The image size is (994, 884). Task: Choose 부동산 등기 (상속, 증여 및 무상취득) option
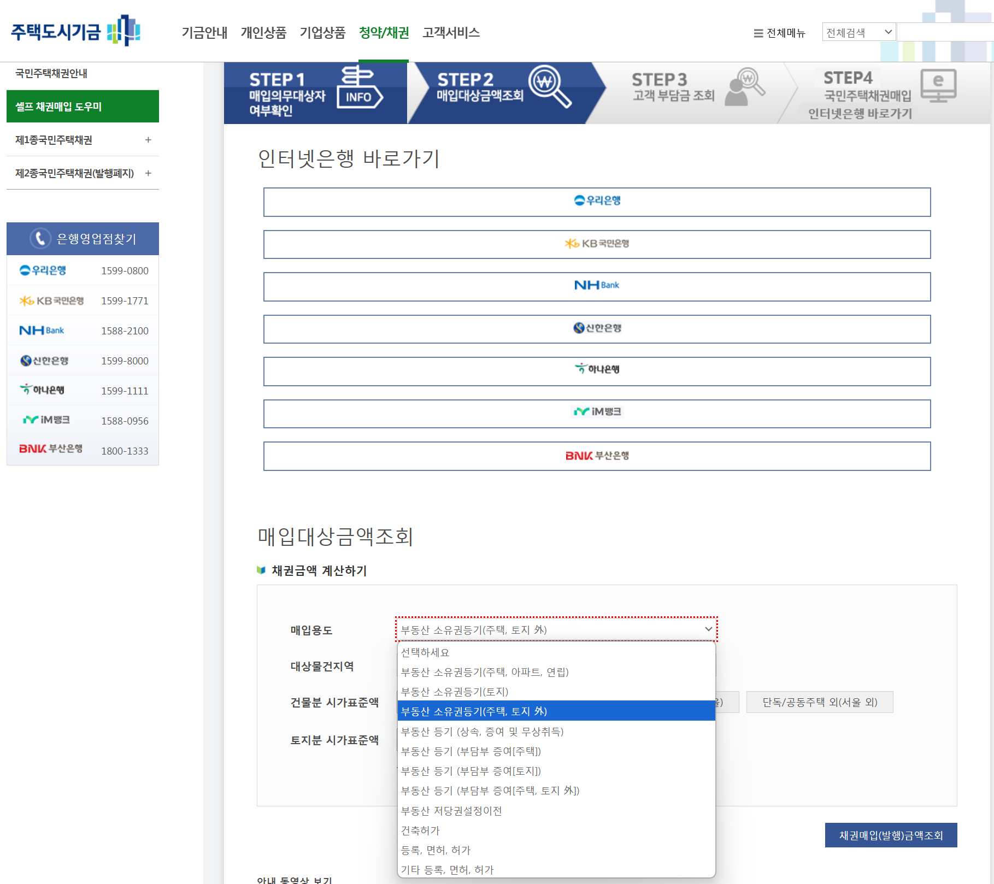click(x=556, y=732)
